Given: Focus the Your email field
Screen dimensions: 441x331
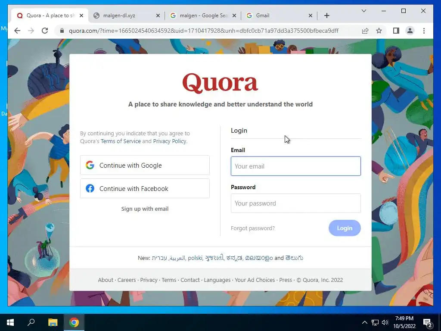Looking at the screenshot, I should [x=295, y=166].
